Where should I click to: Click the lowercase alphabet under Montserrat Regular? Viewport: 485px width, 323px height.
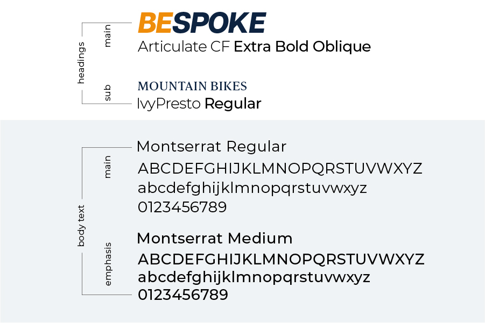click(x=252, y=189)
